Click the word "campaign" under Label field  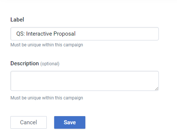point(73,45)
